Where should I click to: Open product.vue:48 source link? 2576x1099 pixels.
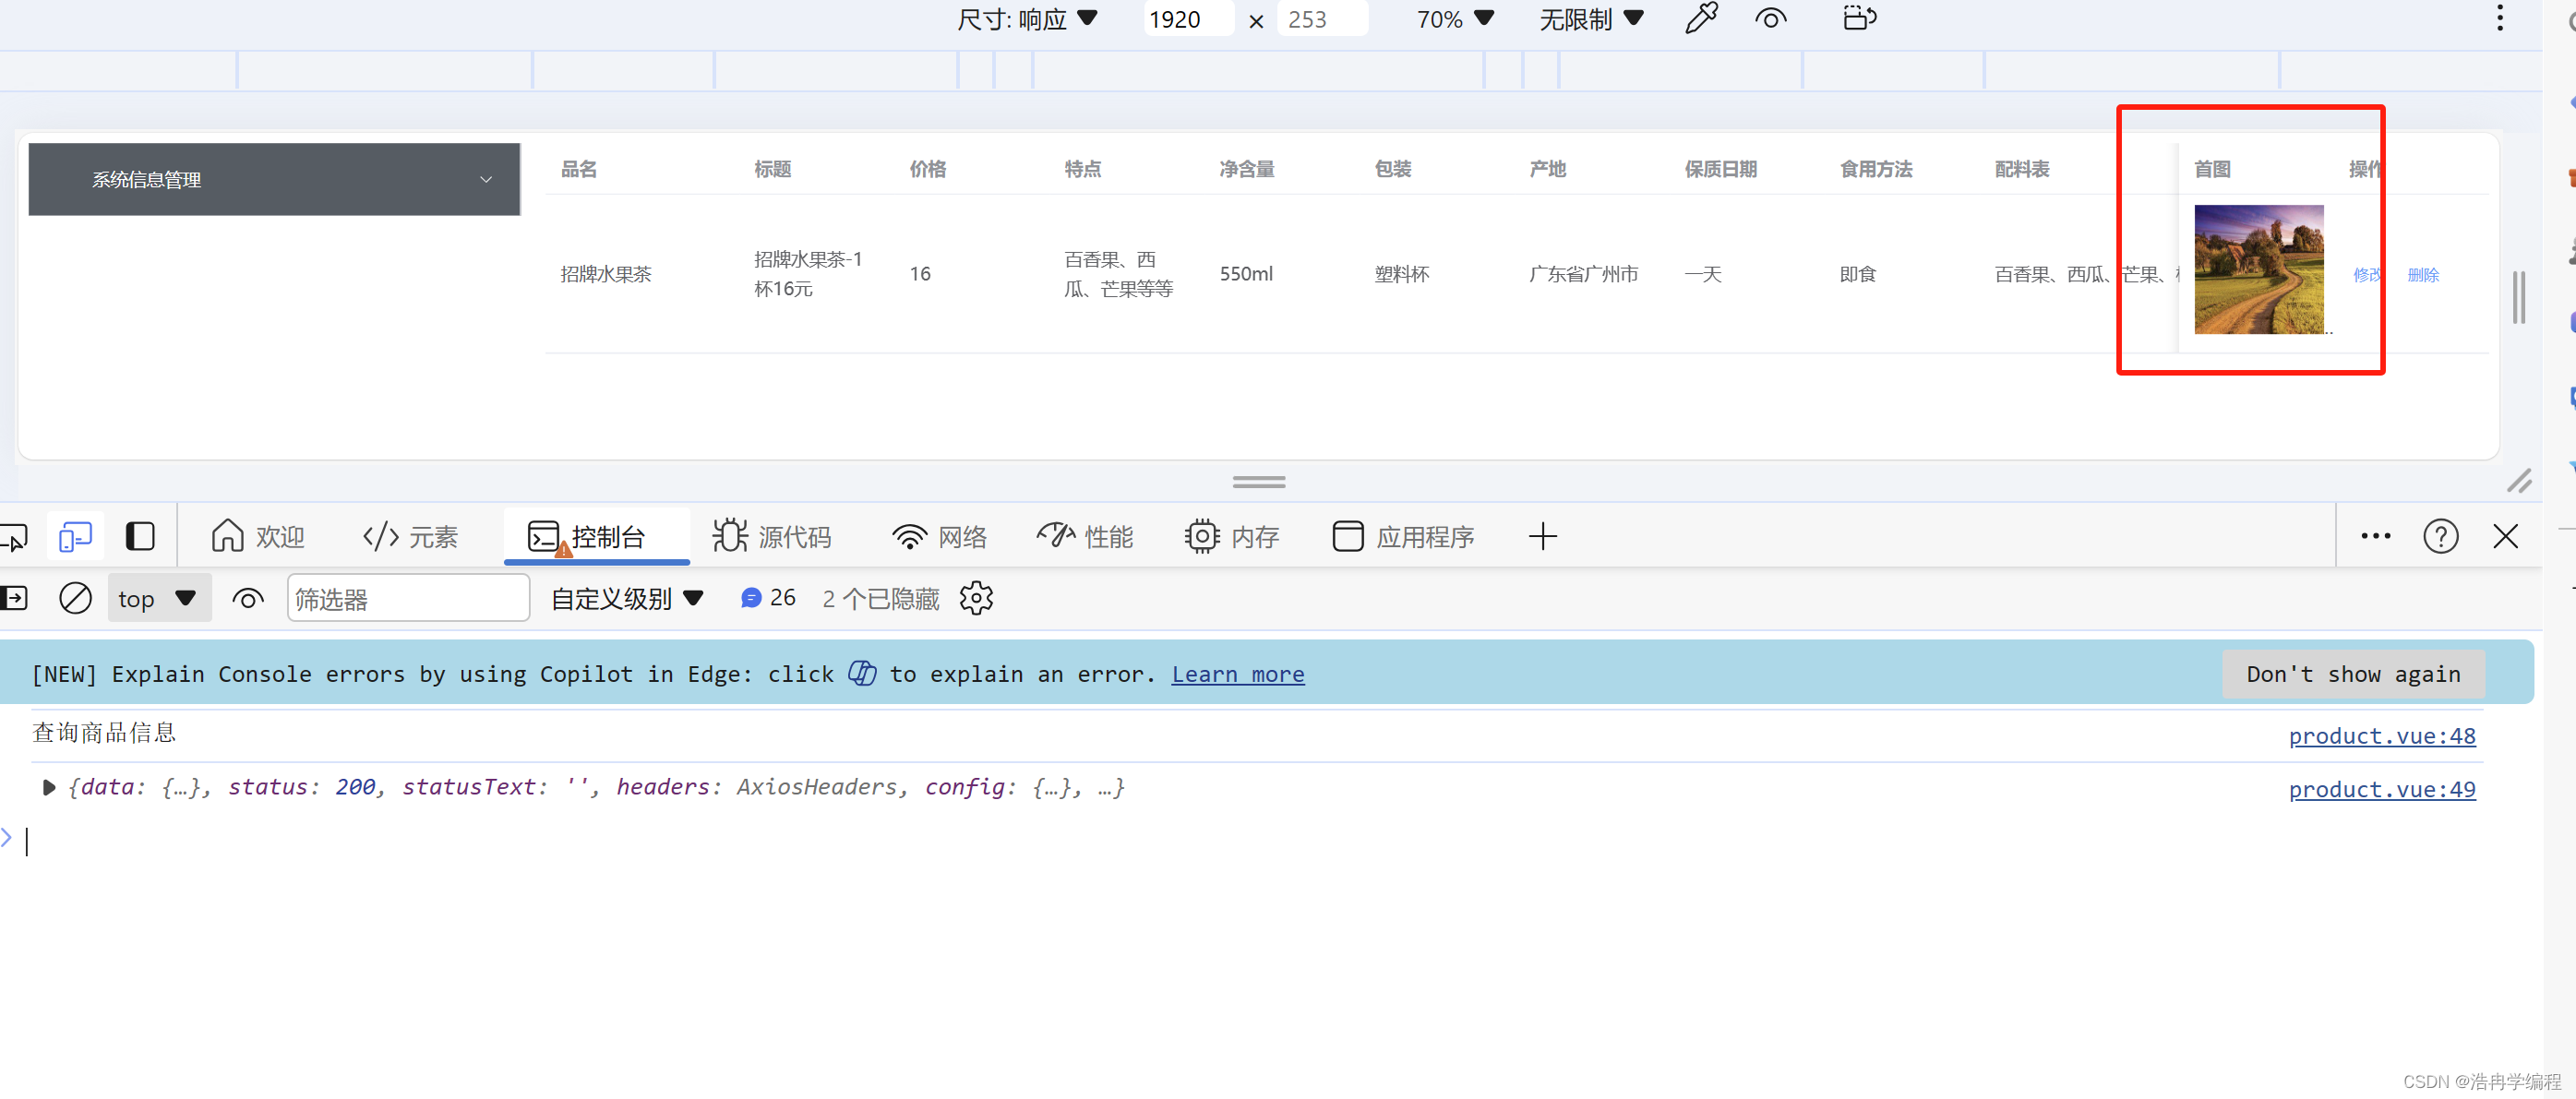(x=2383, y=736)
